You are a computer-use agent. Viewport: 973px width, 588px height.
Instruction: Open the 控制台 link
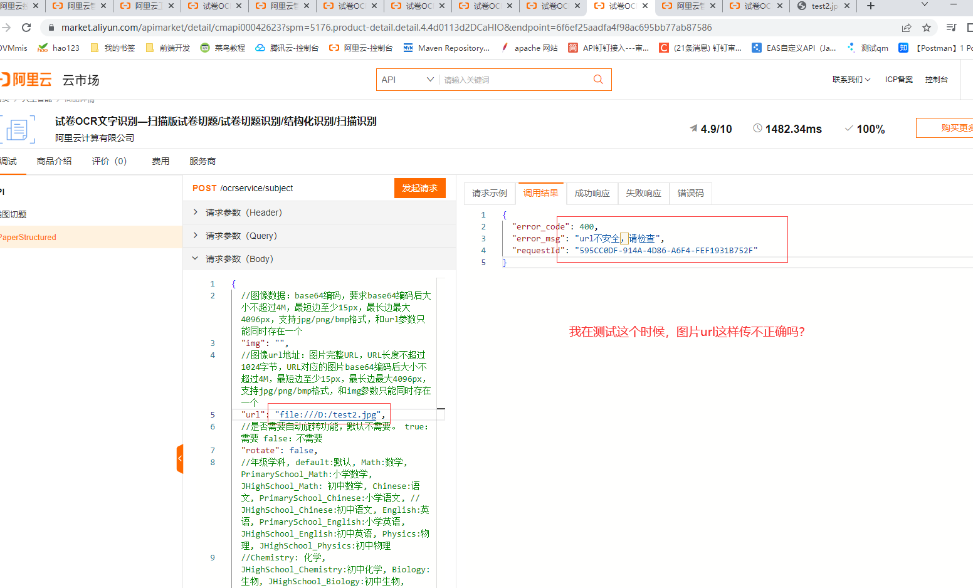coord(937,80)
